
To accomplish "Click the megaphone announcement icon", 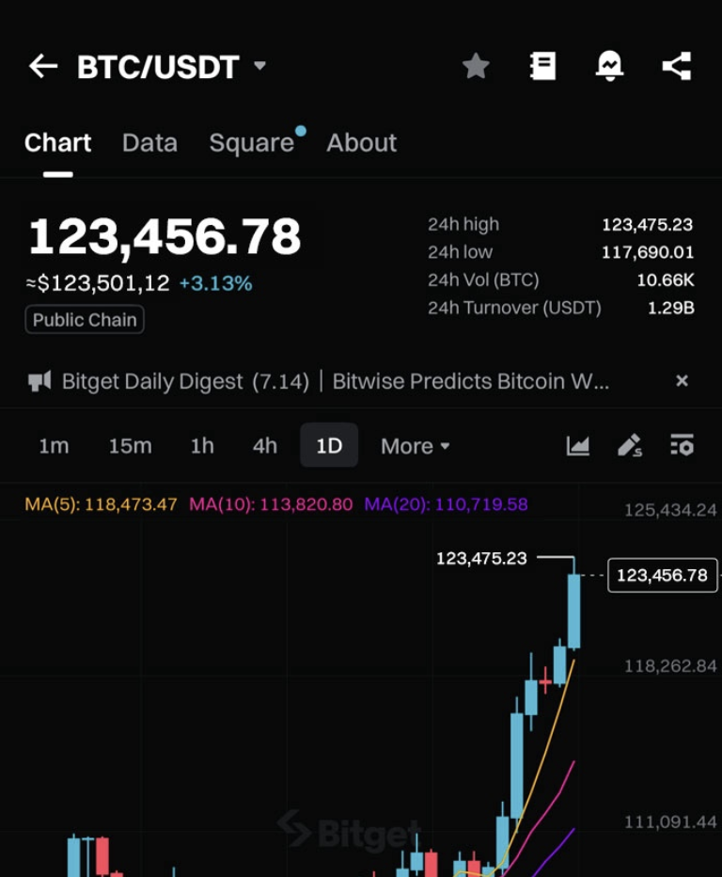I will click(39, 381).
